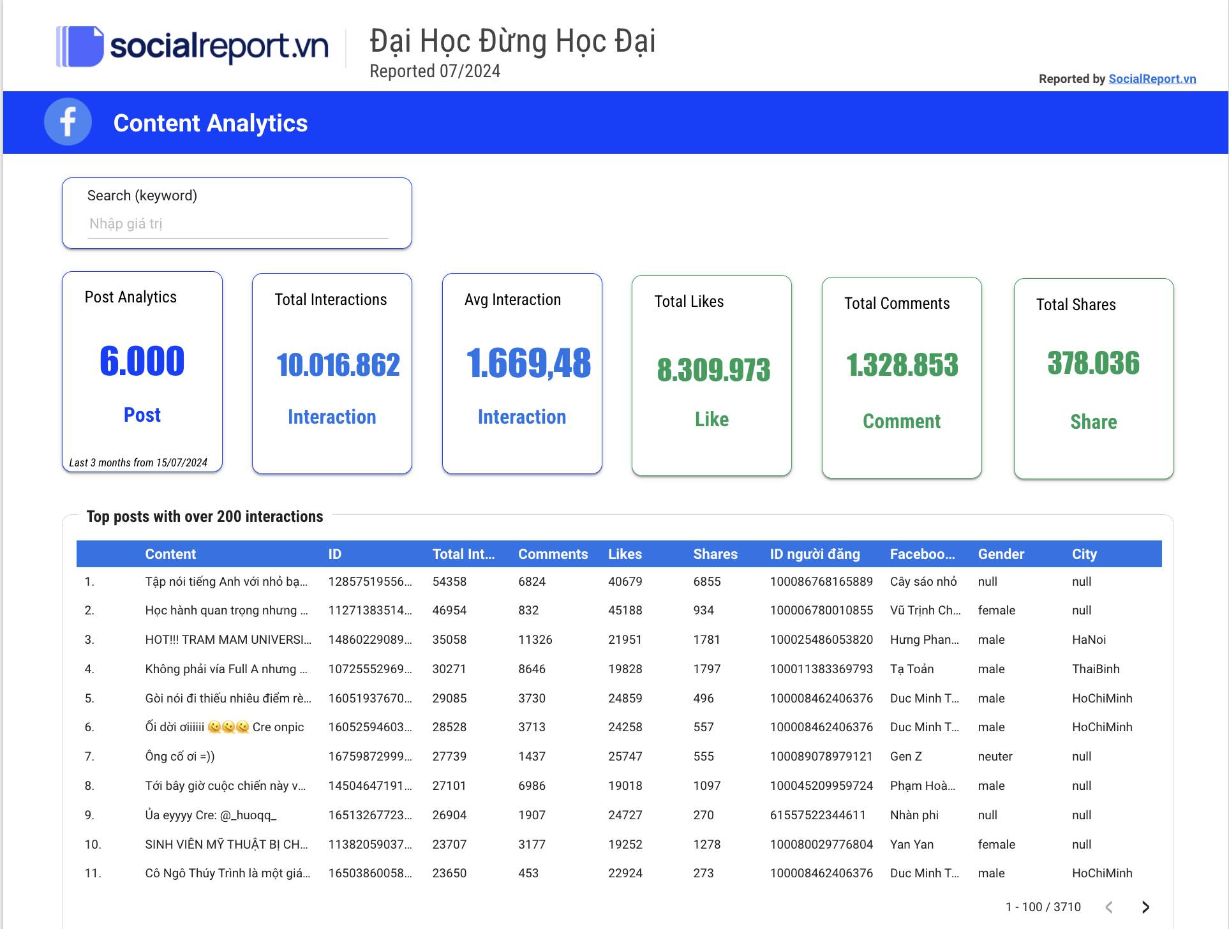Click the keyword search input field
Screen dimensions: 1229x929
[237, 224]
